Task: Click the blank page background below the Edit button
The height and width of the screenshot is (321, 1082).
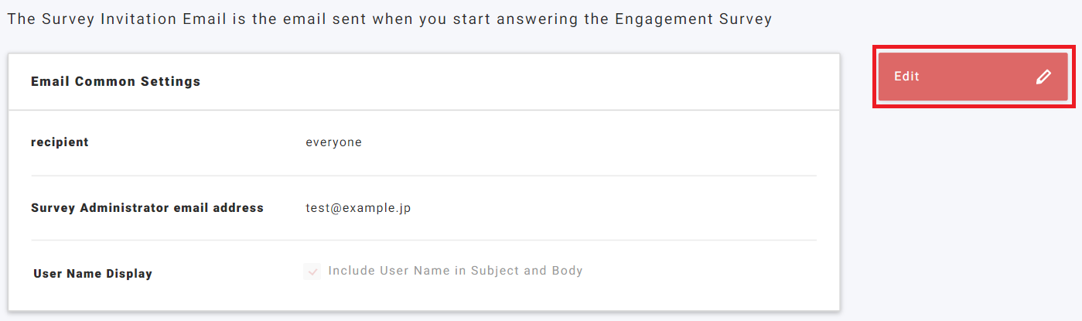Action: click(x=972, y=209)
